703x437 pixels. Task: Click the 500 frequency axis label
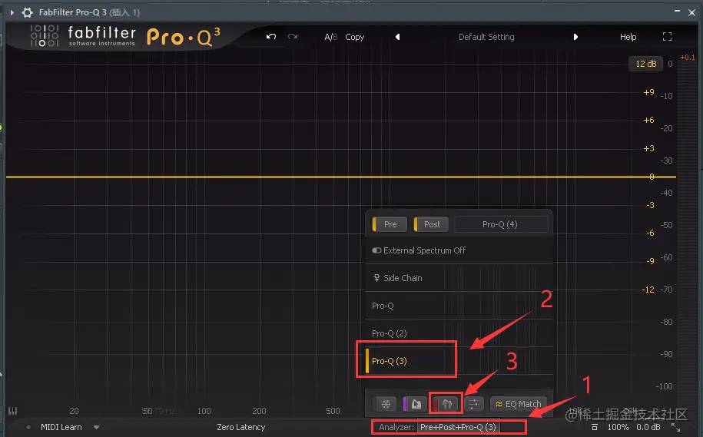click(x=333, y=411)
